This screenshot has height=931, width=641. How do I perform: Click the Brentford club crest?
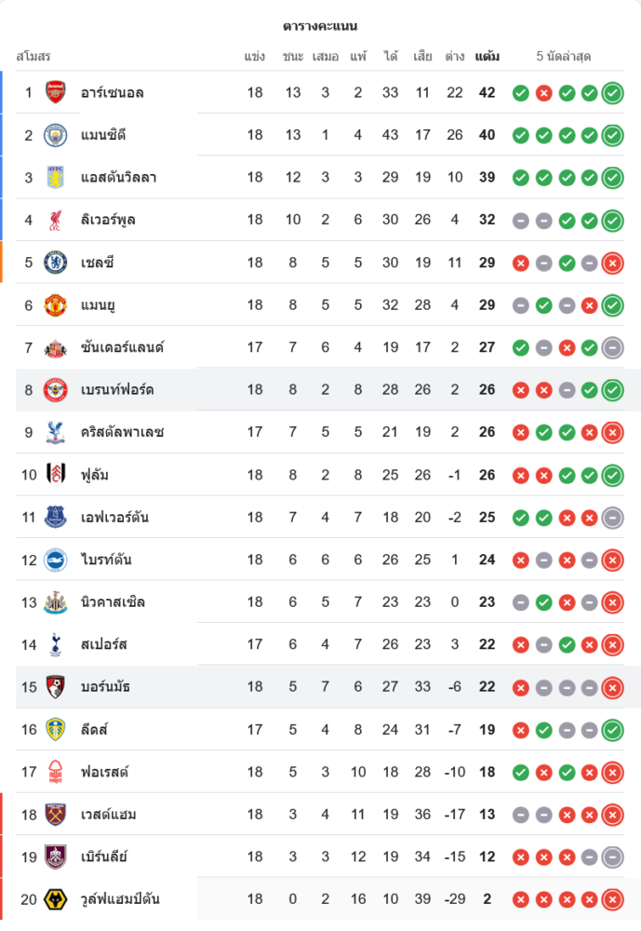pos(56,389)
